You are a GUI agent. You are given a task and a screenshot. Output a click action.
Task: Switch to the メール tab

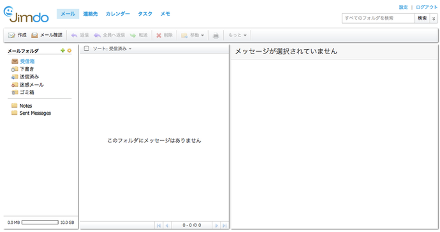pyautogui.click(x=68, y=14)
